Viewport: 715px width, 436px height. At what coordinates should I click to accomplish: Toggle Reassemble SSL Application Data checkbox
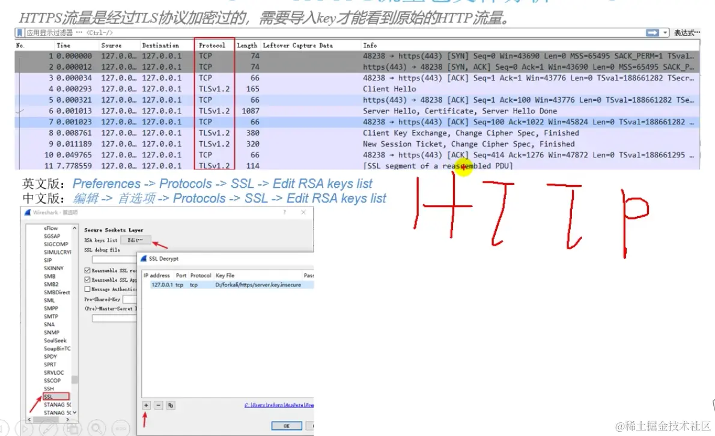click(x=87, y=279)
